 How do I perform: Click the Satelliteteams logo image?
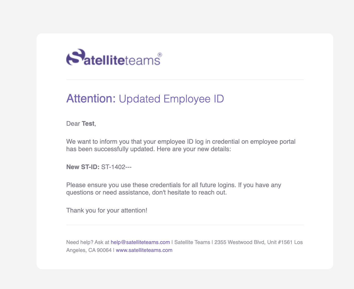click(x=114, y=57)
